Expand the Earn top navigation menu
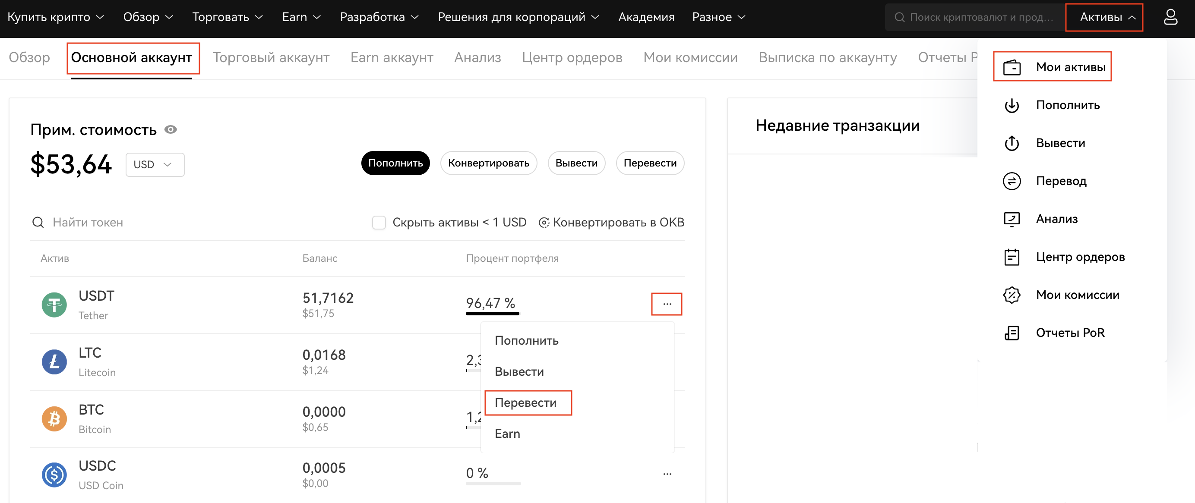Screen dimensions: 1195x503 (301, 17)
